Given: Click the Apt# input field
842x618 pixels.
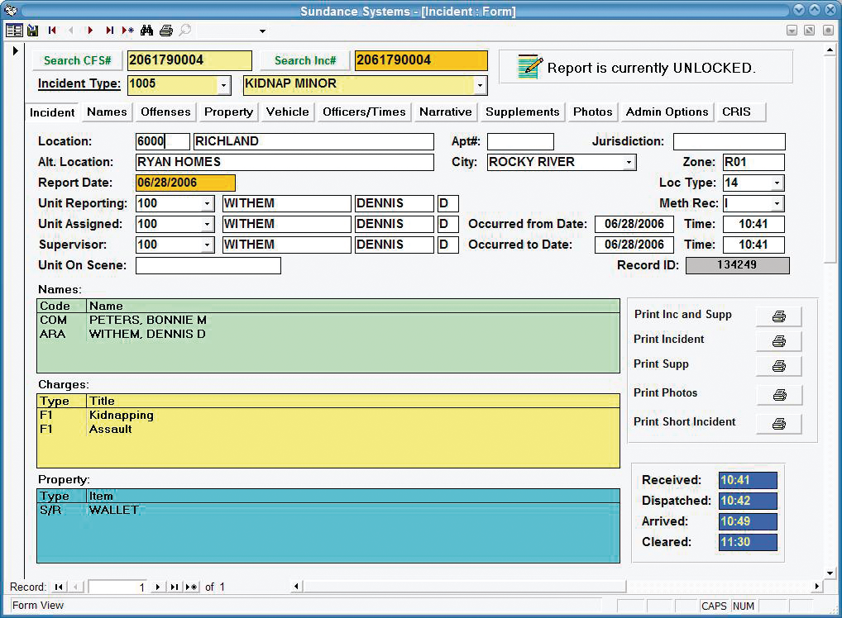Looking at the screenshot, I should point(519,142).
